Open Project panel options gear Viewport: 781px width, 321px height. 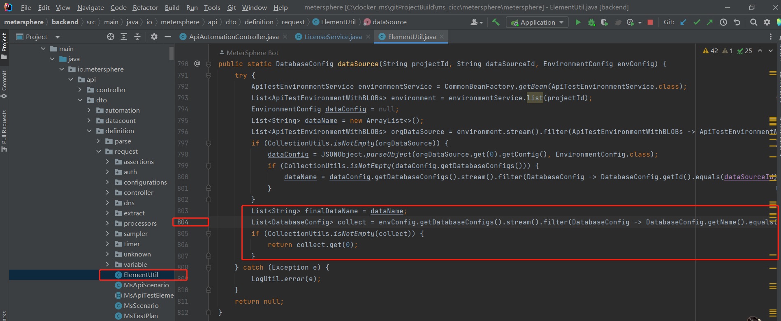coord(154,37)
